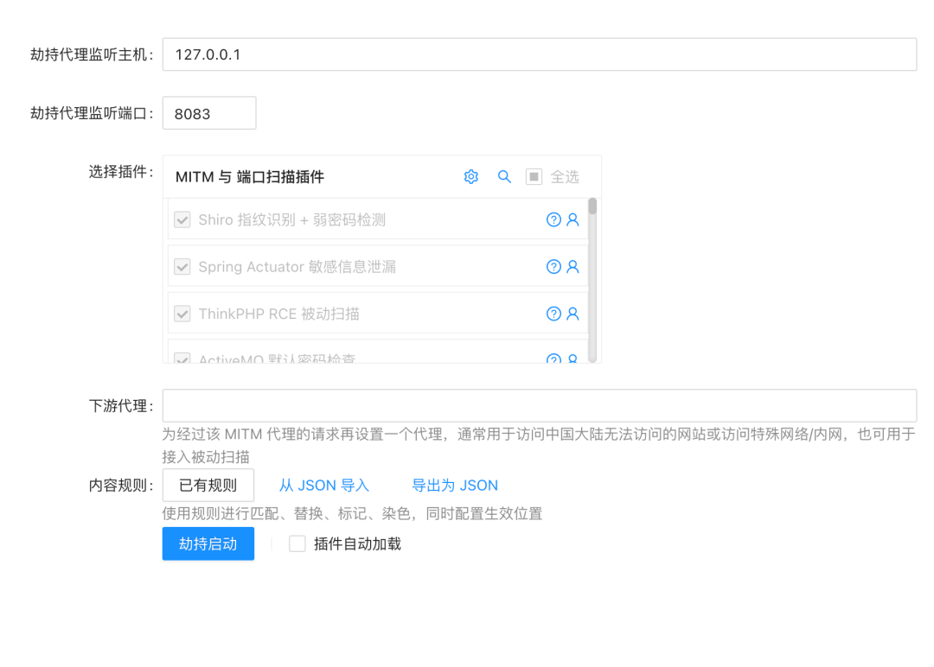Screen dimensions: 934x667
Task: Uncheck ThinkPHP RCE 被动扫描 plugin
Action: click(182, 314)
